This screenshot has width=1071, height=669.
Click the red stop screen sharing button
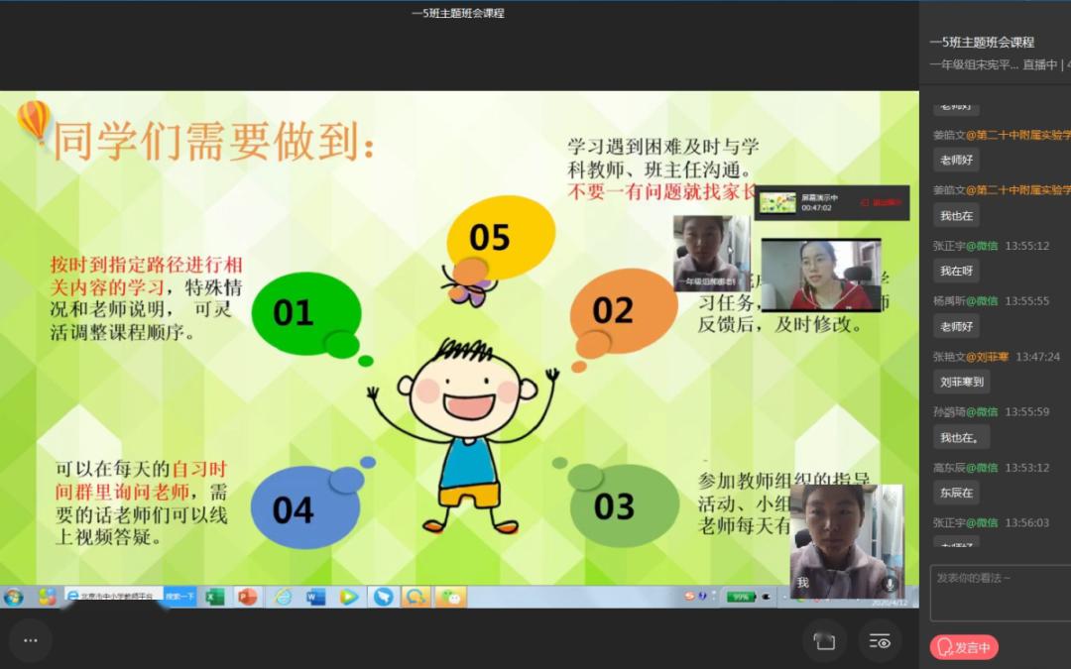pyautogui.click(x=882, y=203)
